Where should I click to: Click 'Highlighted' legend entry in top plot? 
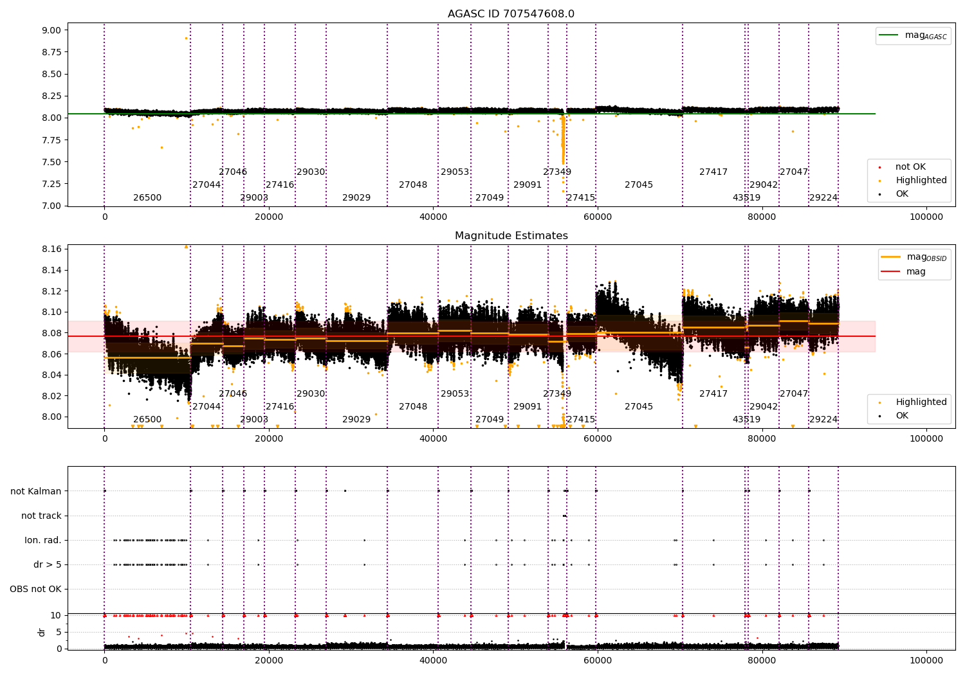click(914, 181)
